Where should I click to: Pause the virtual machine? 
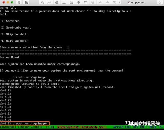(x=19, y=2)
